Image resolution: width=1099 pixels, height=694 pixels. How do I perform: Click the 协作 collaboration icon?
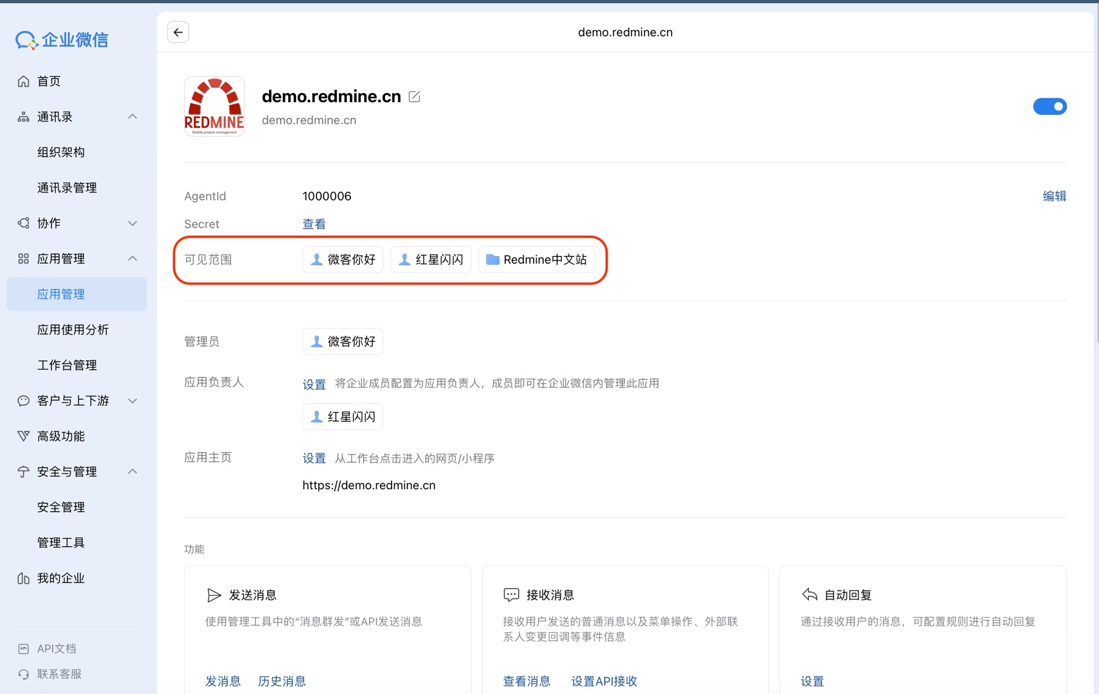pyautogui.click(x=24, y=223)
